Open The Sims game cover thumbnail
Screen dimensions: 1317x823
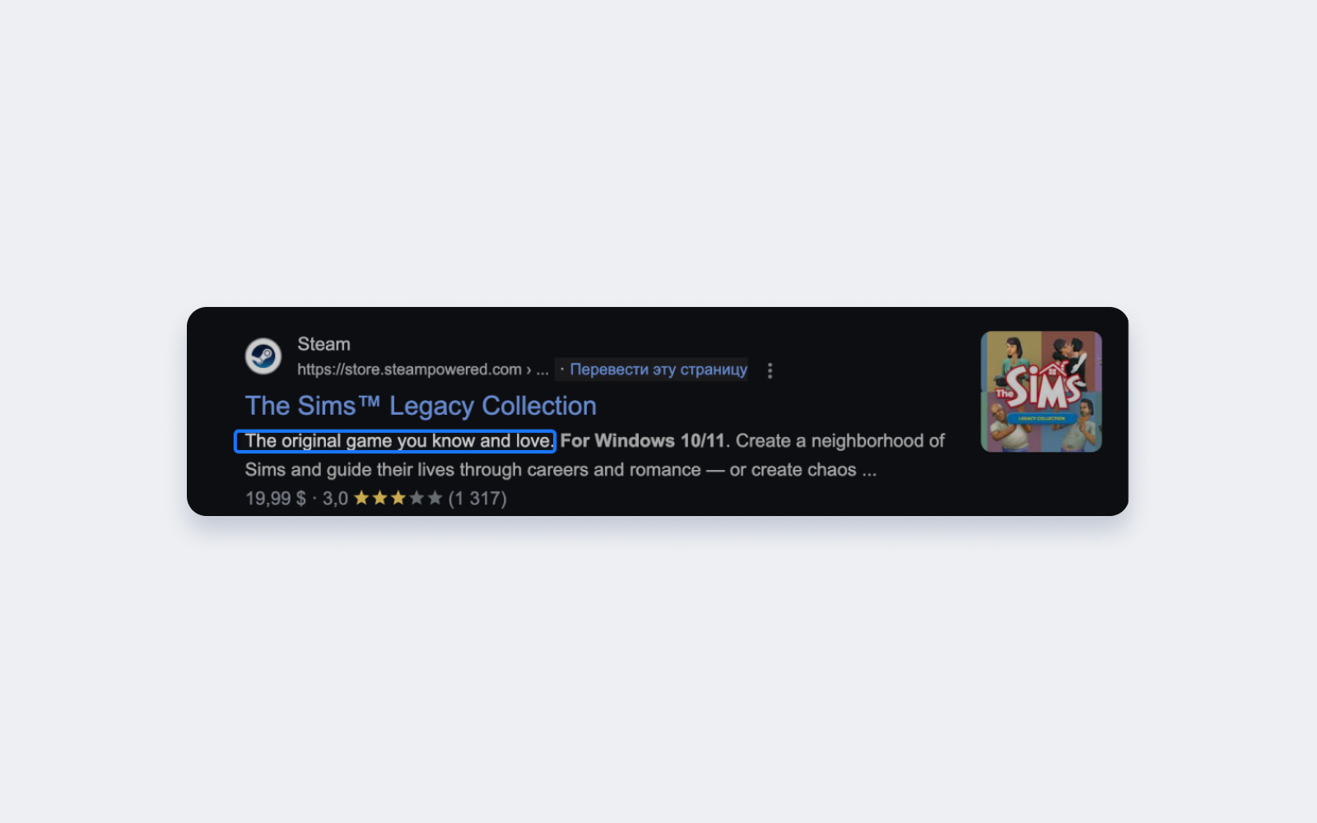click(1041, 392)
